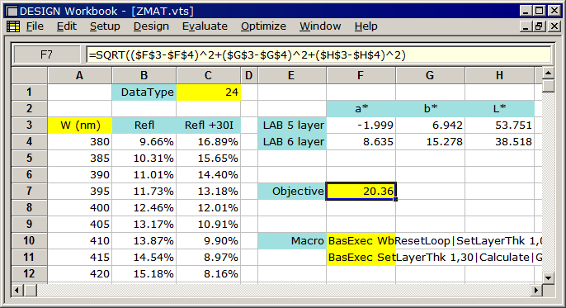Open the Edit menu

click(x=67, y=26)
